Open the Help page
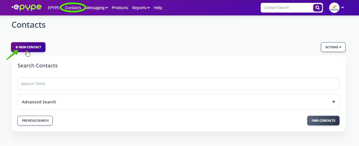 158,8
